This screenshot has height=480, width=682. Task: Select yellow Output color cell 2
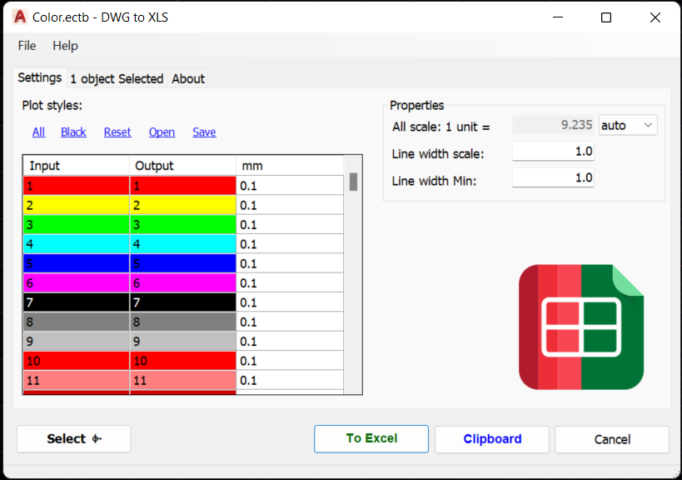coord(183,205)
